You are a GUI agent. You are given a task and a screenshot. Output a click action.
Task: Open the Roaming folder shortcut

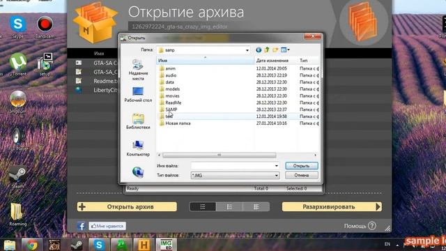tap(17, 215)
